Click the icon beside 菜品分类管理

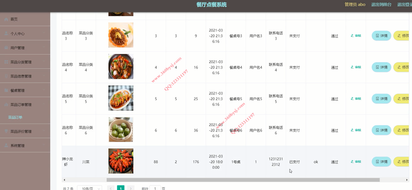[x=6, y=62]
